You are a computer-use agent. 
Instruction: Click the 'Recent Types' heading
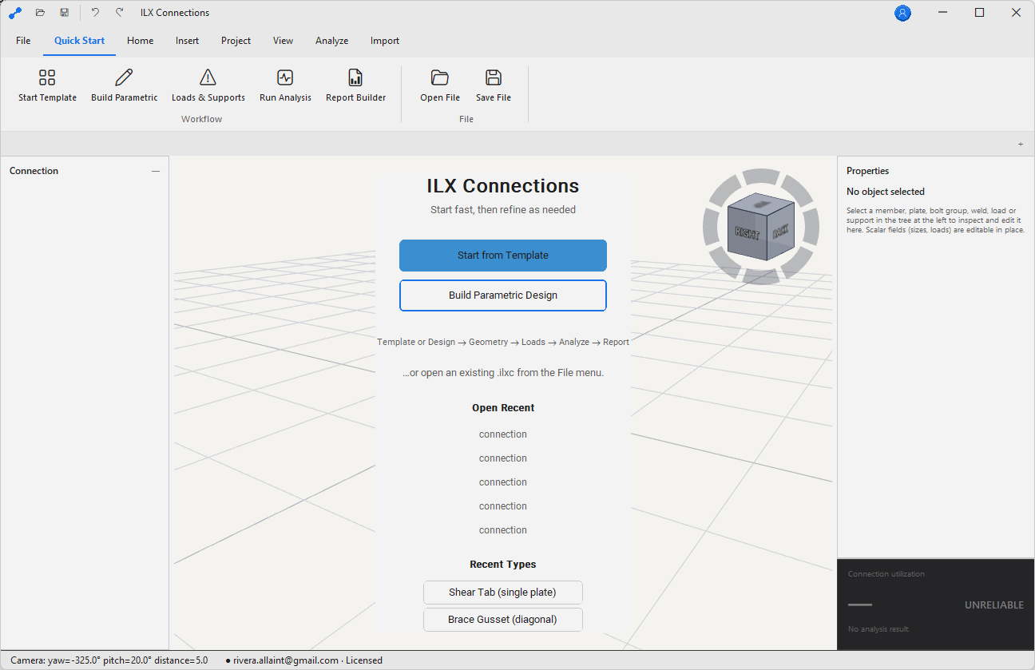tap(503, 565)
